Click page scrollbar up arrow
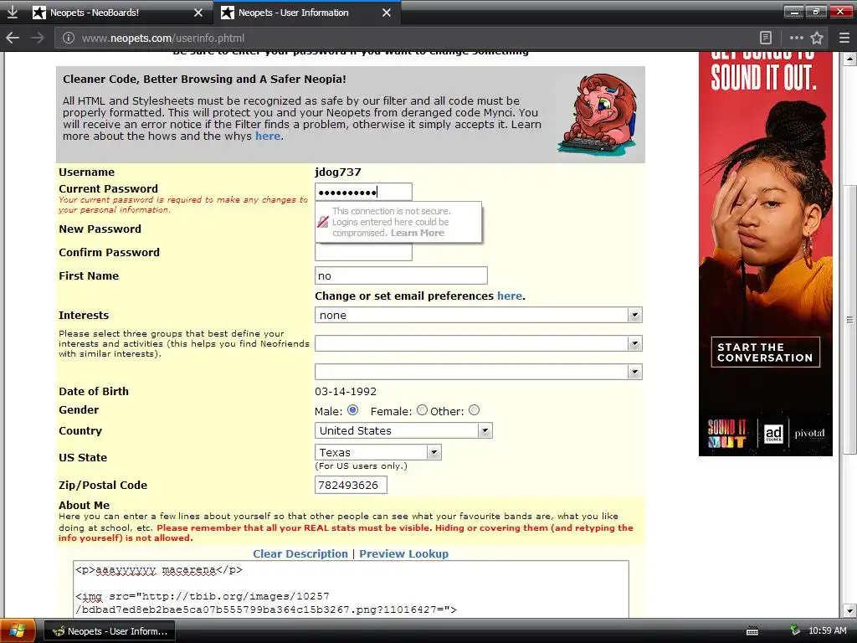The height and width of the screenshot is (643, 857). (x=850, y=58)
